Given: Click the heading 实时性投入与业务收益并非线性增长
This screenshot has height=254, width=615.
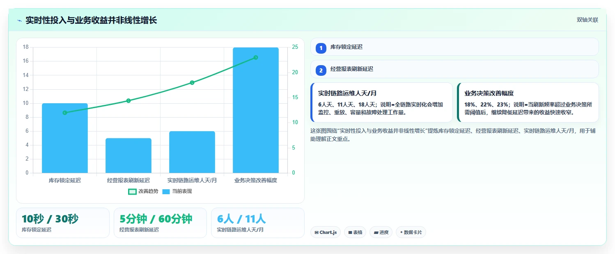Looking at the screenshot, I should [x=91, y=20].
